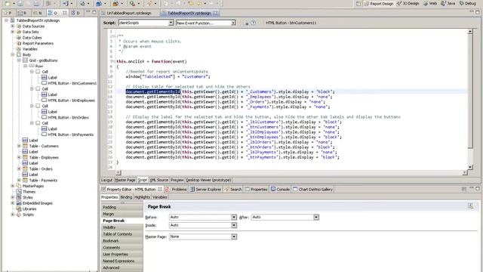Expand the Table - Payments node
The image size is (483, 272).
pyautogui.click(x=19, y=180)
